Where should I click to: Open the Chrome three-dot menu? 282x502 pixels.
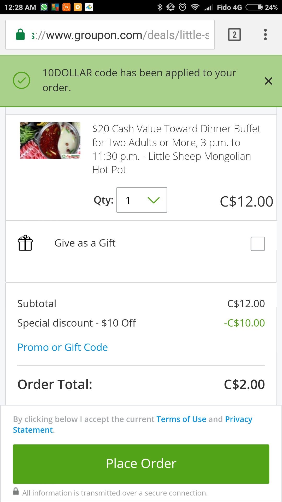[x=265, y=35]
